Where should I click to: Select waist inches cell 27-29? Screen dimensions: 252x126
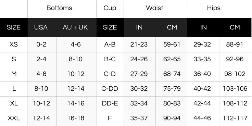(139, 74)
